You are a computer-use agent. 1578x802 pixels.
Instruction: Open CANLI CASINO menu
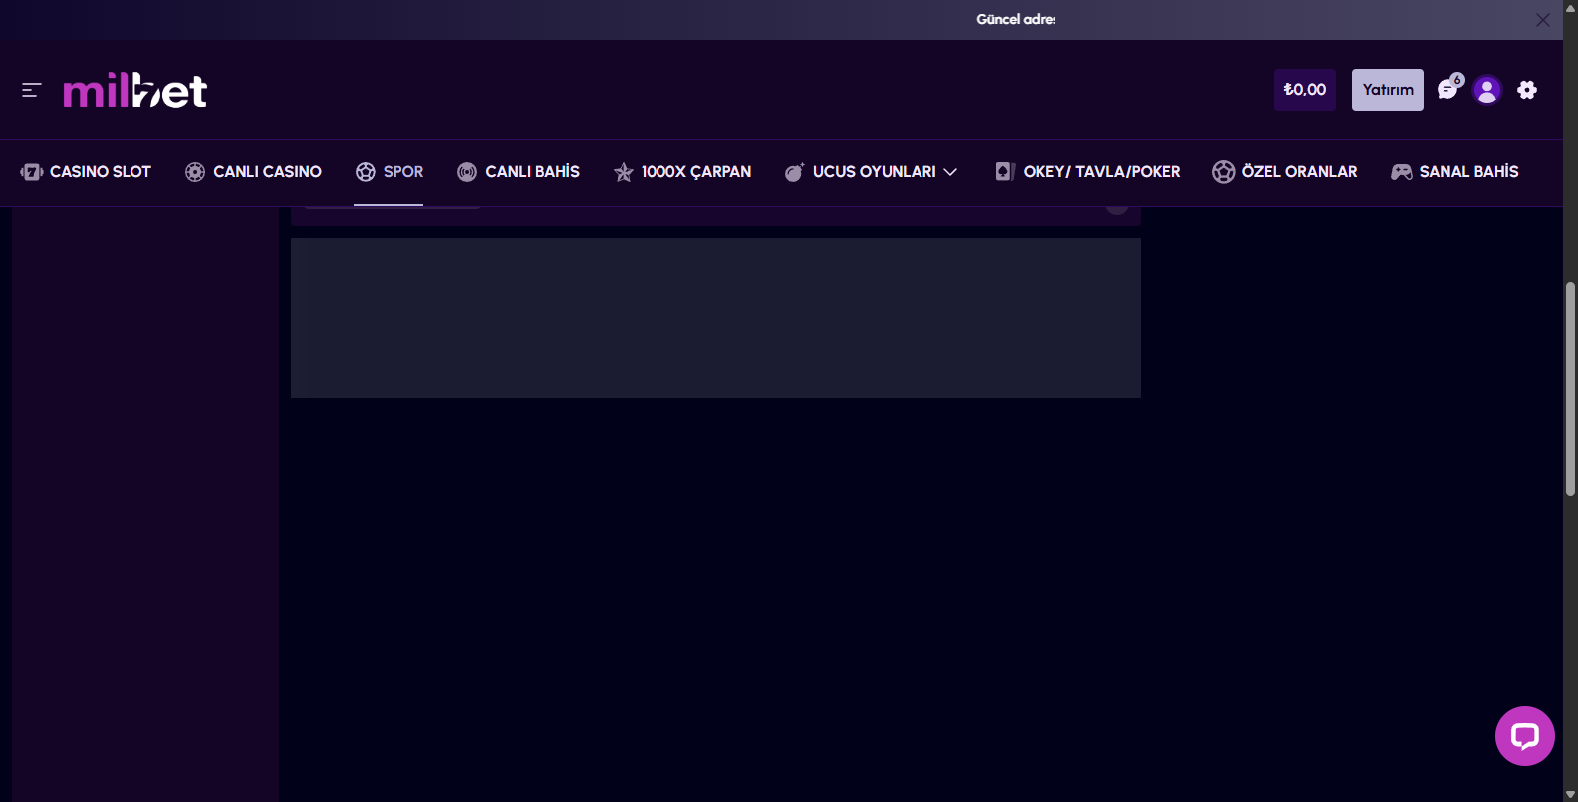[x=253, y=172]
